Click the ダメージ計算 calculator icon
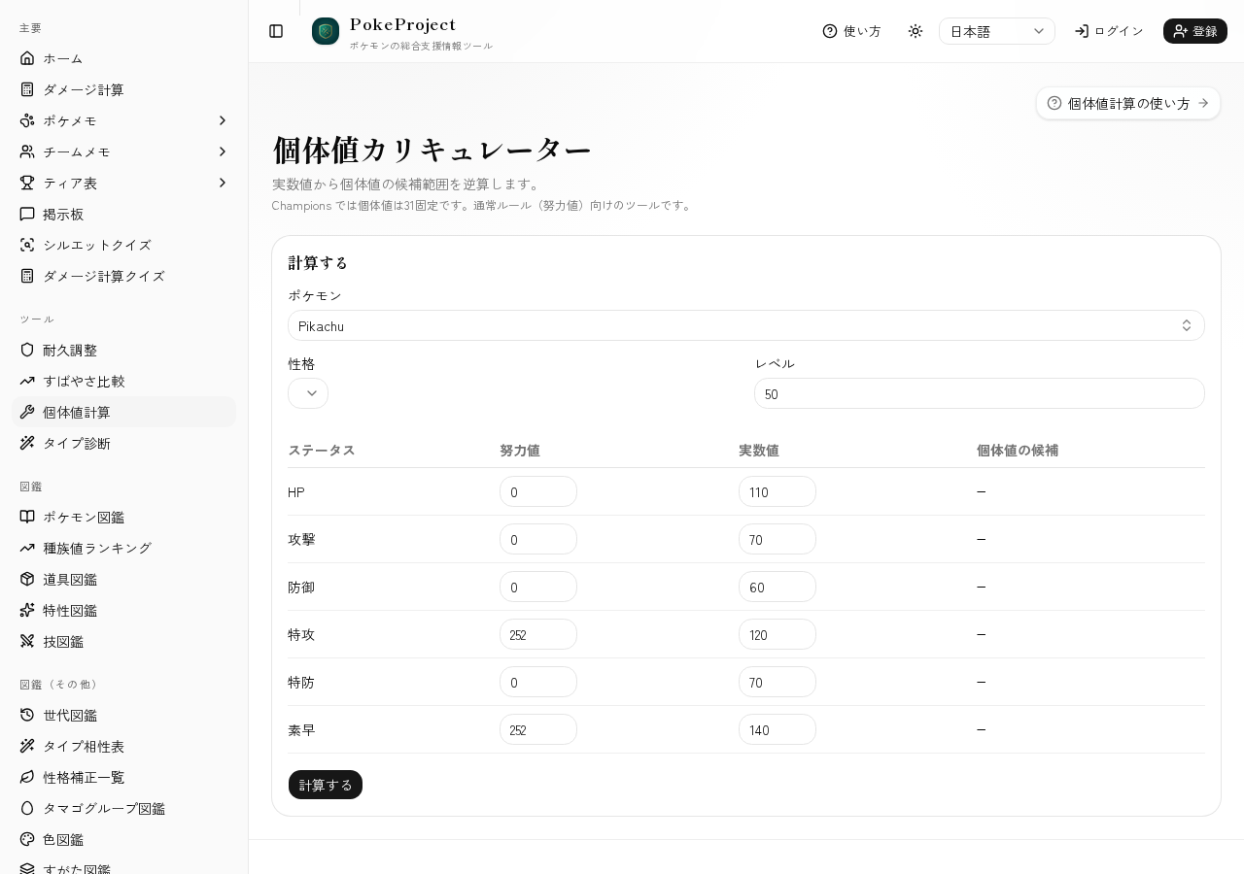 27,89
